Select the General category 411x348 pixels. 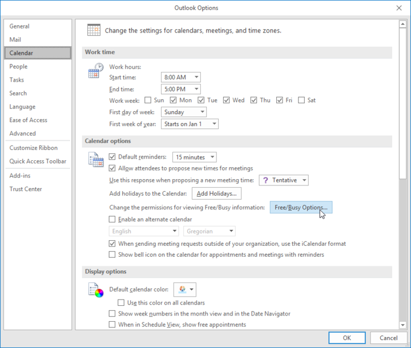pos(38,26)
